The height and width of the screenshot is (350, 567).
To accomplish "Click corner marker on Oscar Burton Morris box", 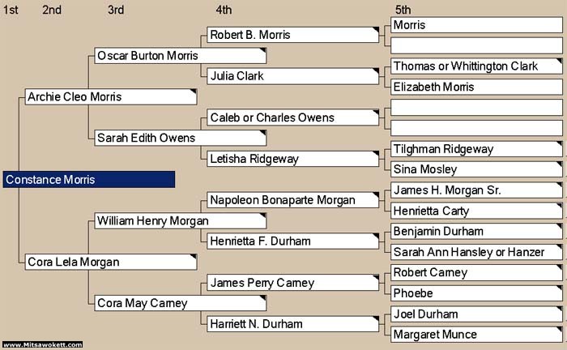I will point(263,50).
